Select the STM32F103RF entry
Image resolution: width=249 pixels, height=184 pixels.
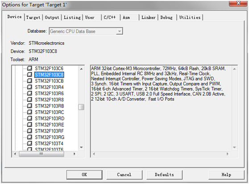point(49,131)
